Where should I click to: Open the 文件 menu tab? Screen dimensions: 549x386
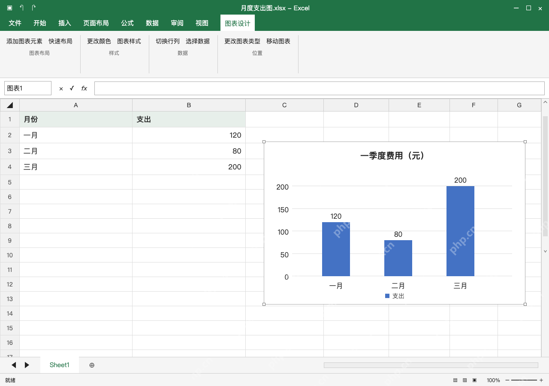[15, 23]
